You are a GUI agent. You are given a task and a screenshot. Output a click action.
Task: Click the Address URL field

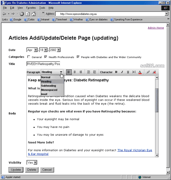click(110, 14)
